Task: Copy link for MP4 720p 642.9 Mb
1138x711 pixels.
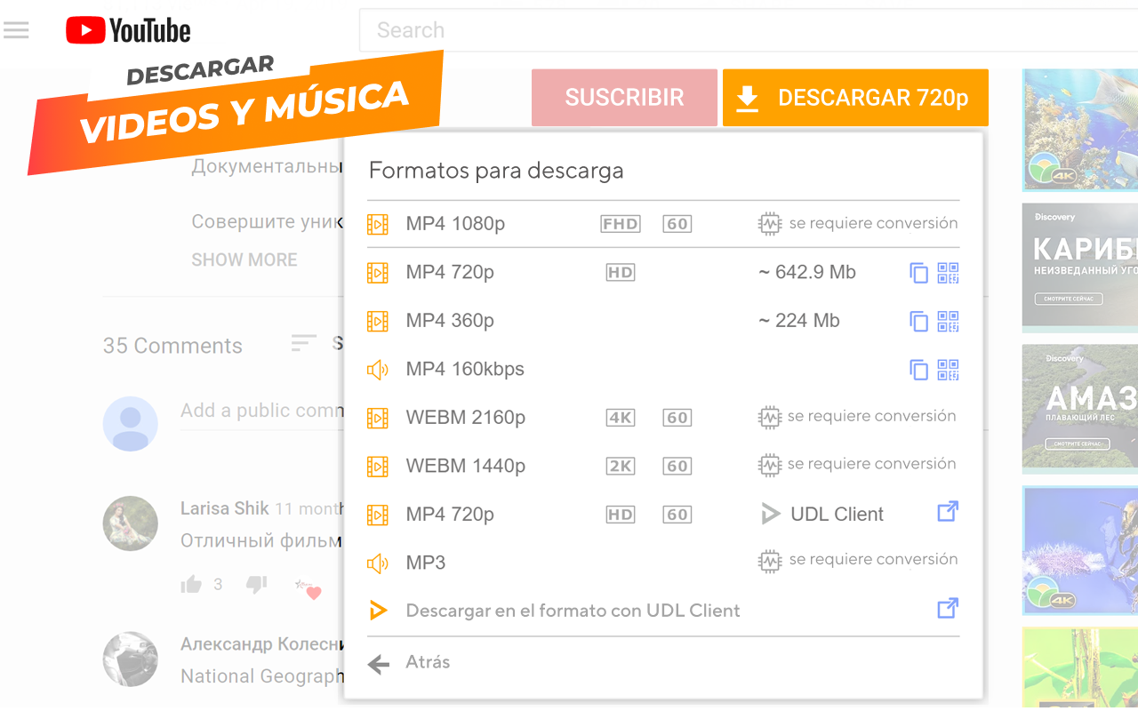Action: coord(918,273)
